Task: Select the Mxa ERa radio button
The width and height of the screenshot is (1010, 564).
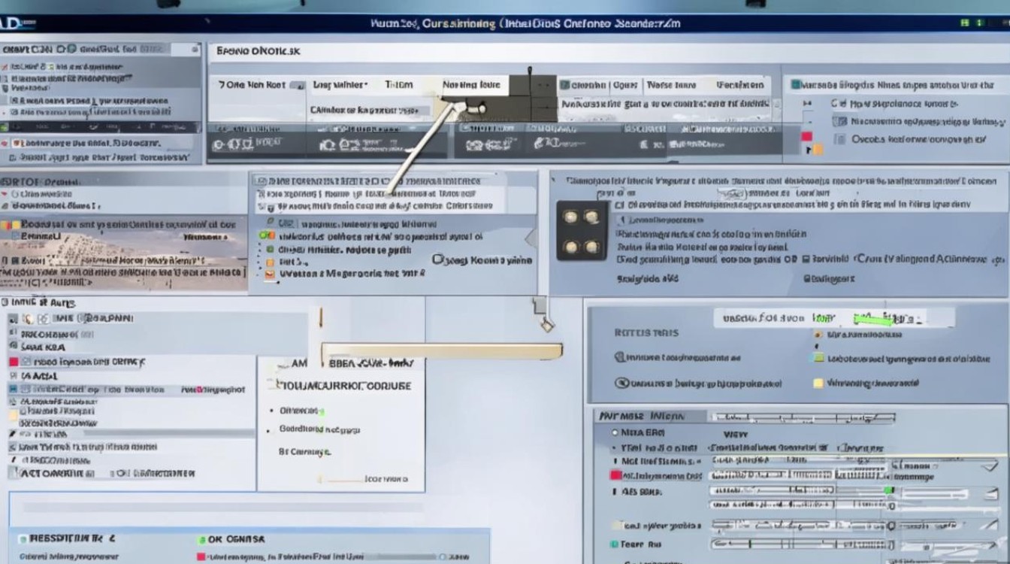Action: click(x=615, y=433)
